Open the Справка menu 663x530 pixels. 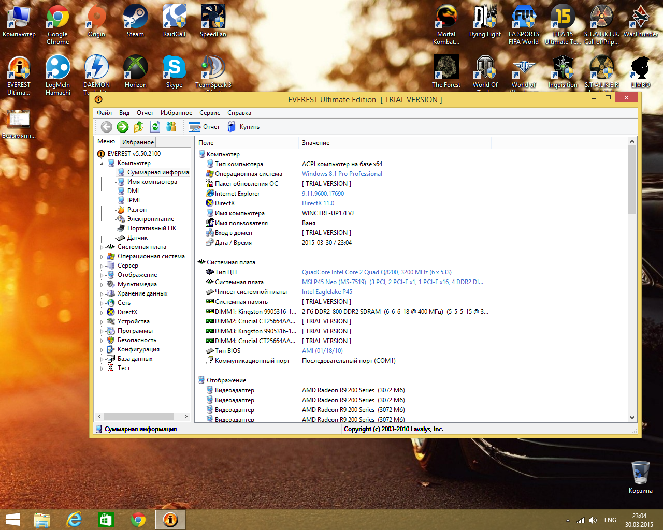pos(239,113)
